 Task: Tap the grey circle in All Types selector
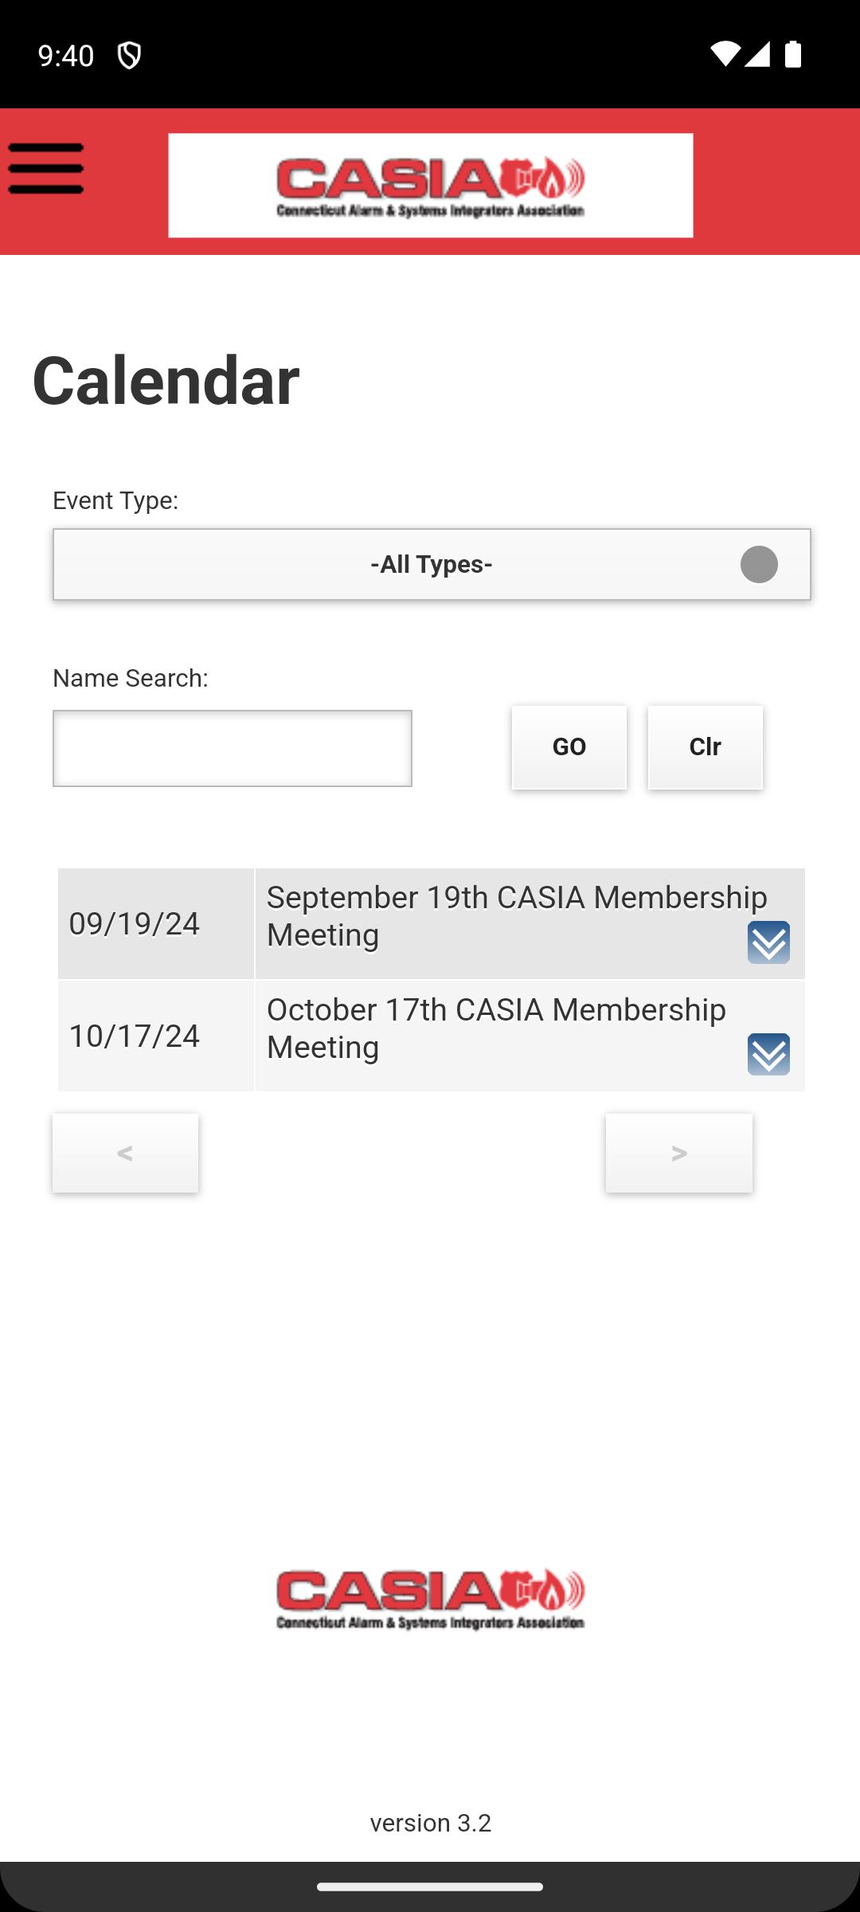[x=759, y=564]
